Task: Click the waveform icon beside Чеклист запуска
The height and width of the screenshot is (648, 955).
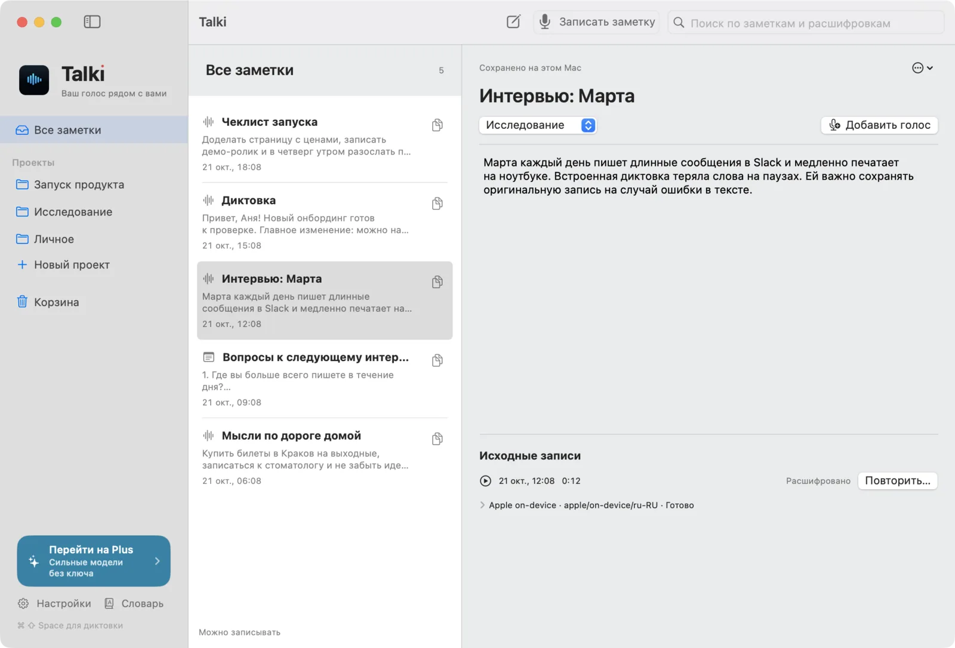Action: click(208, 122)
